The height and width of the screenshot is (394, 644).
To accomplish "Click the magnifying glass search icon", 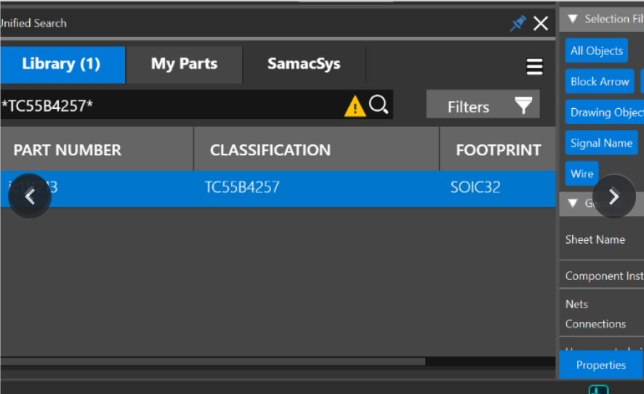I will tap(379, 106).
